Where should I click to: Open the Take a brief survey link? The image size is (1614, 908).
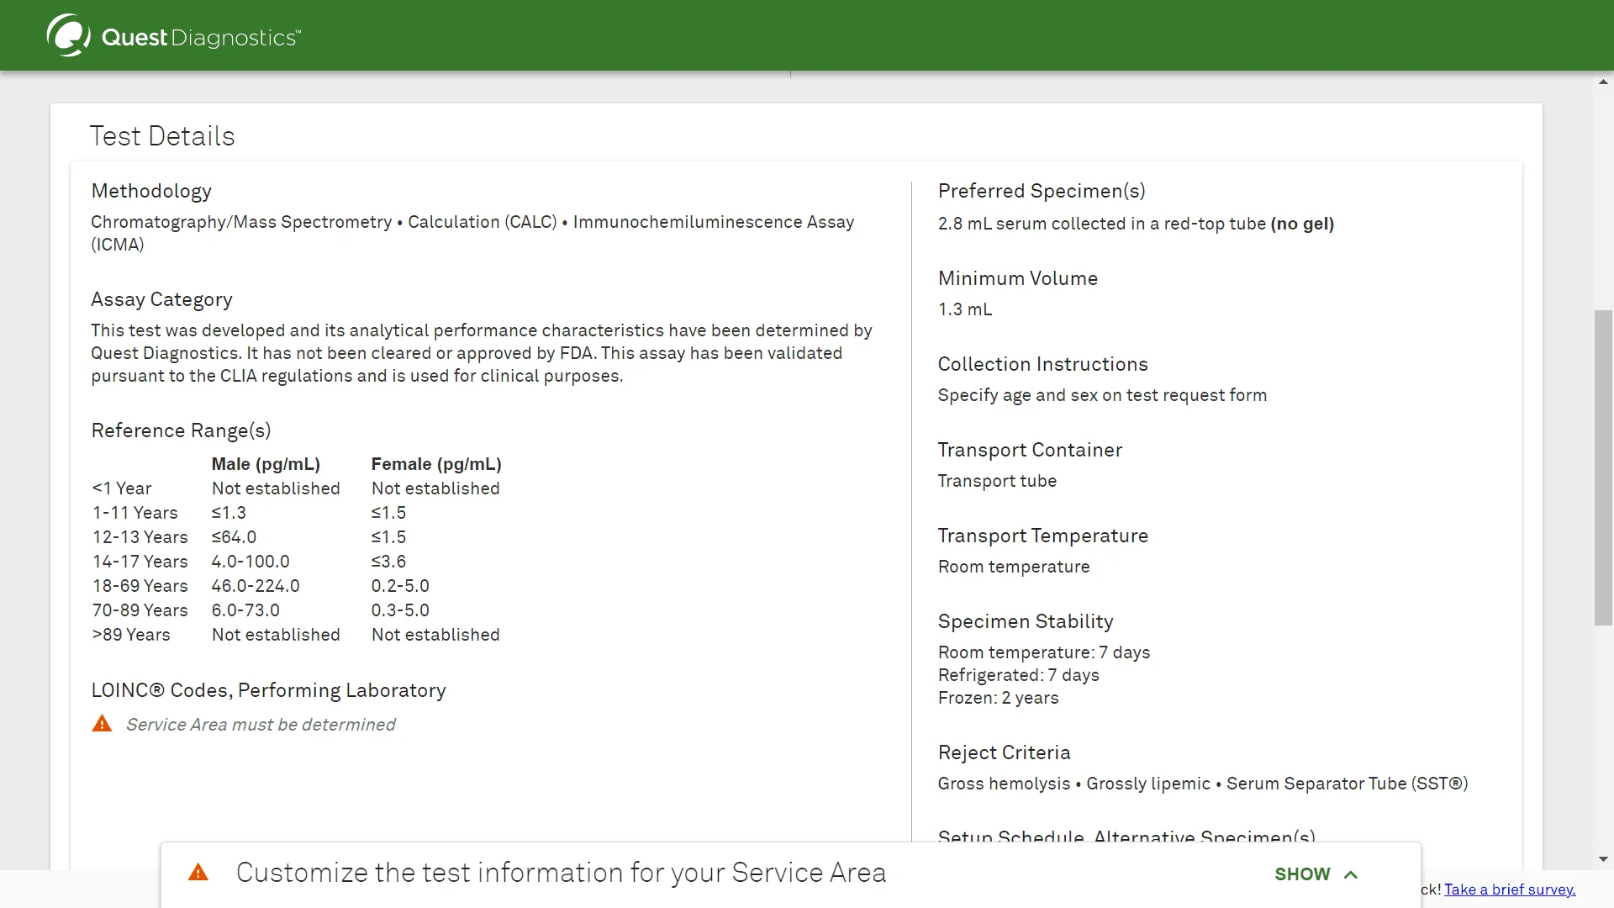(1510, 890)
